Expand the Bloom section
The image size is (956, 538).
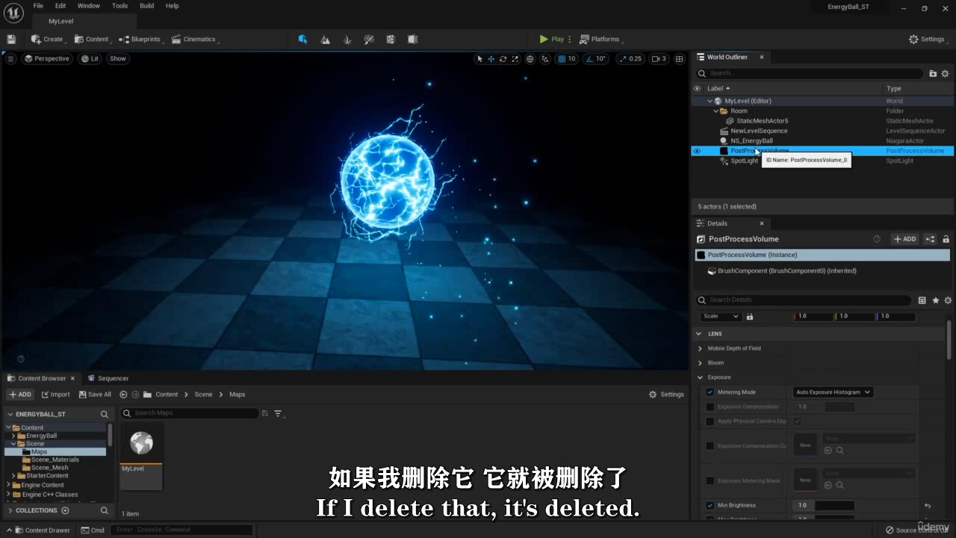pos(700,362)
